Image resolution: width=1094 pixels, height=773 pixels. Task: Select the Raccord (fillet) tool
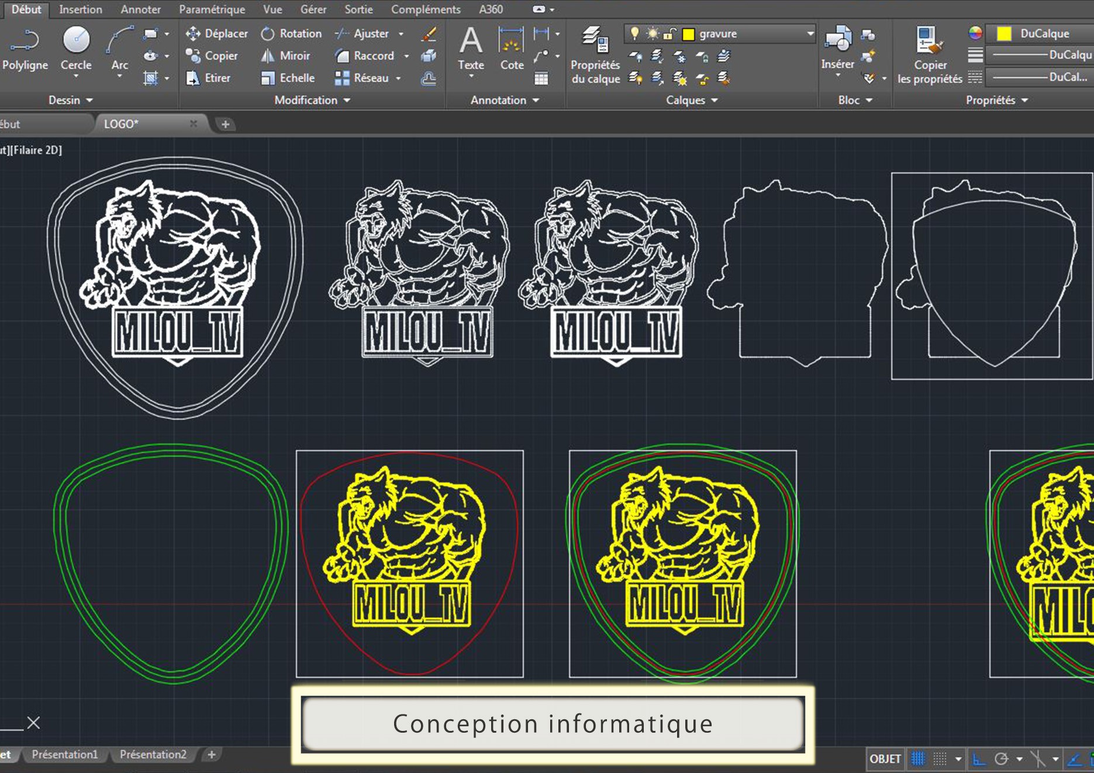365,56
